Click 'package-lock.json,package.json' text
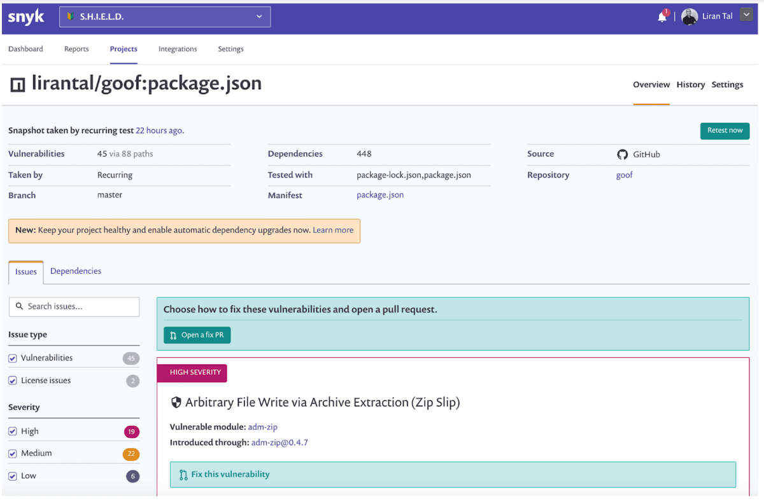 (x=414, y=175)
